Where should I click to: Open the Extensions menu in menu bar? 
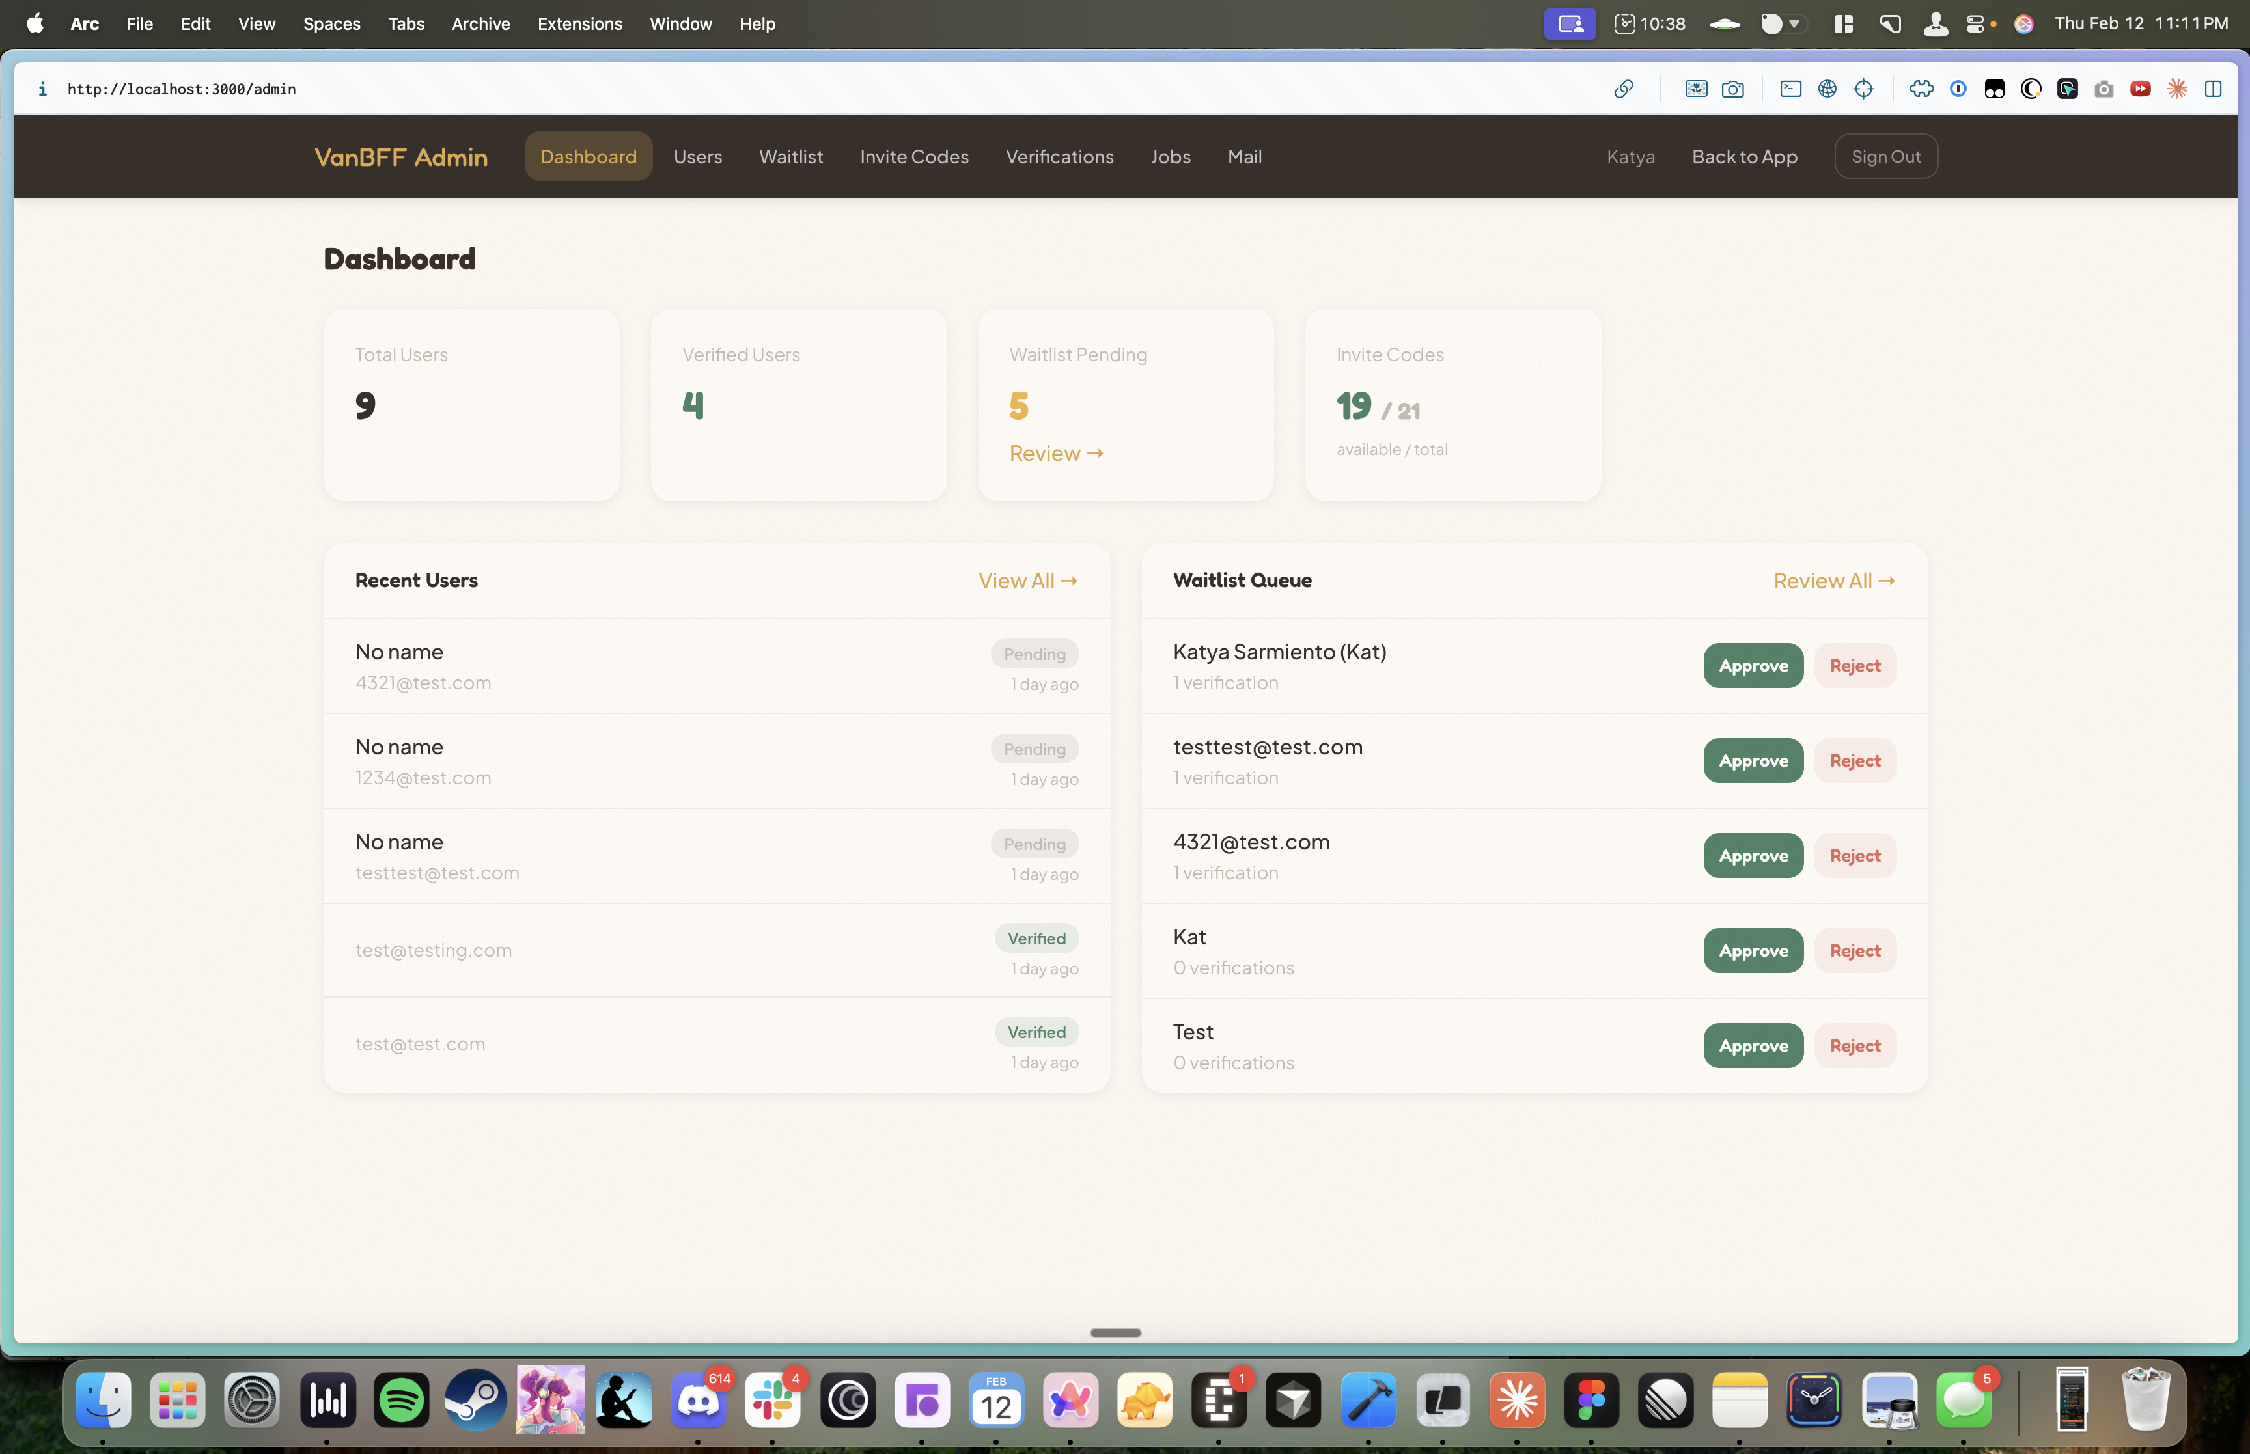[579, 23]
